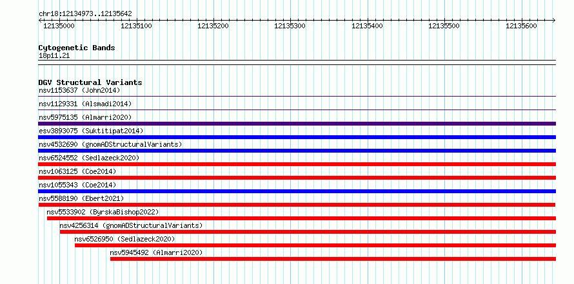Select the Cytogenetic Bands track title

pyautogui.click(x=77, y=48)
